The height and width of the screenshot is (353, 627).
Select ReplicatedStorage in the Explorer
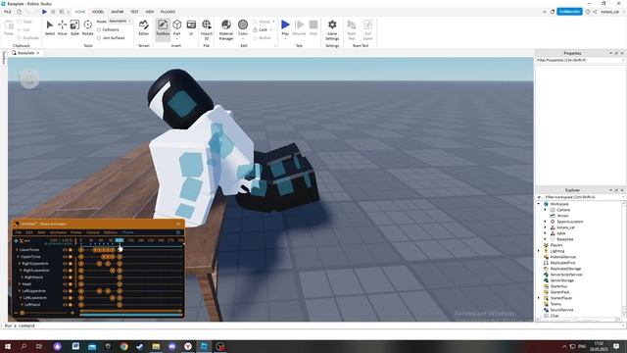tap(565, 269)
